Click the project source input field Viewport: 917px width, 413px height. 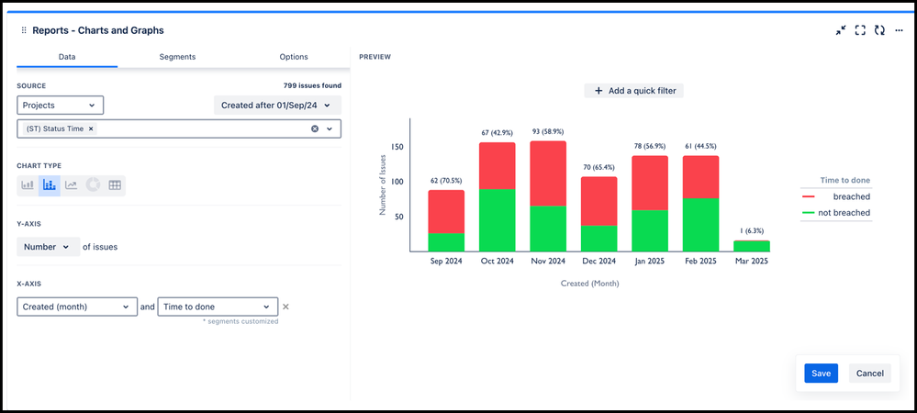coord(179,128)
